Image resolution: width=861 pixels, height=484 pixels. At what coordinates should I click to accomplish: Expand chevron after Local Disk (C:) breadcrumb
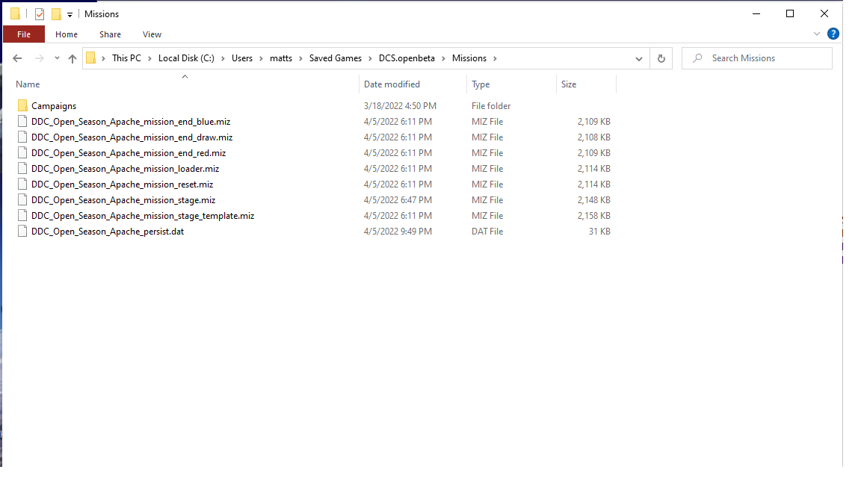(x=223, y=58)
